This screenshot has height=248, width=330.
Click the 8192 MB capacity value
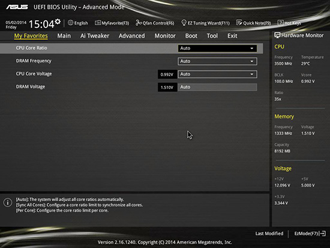click(x=283, y=151)
